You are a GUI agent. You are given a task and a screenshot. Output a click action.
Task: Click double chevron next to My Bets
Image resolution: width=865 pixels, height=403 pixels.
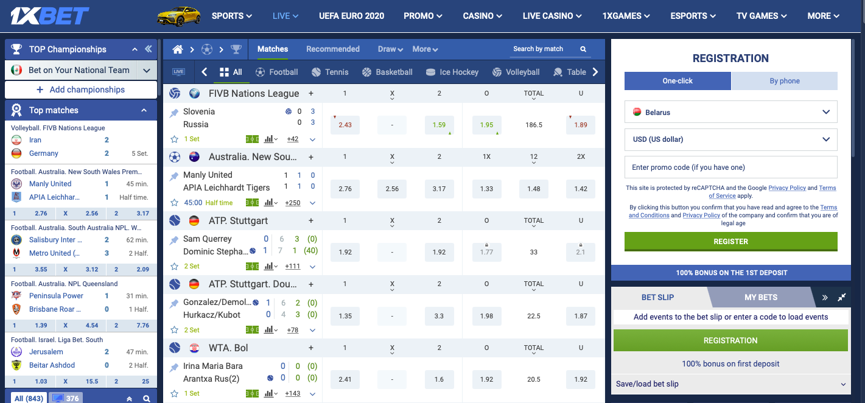pos(825,297)
